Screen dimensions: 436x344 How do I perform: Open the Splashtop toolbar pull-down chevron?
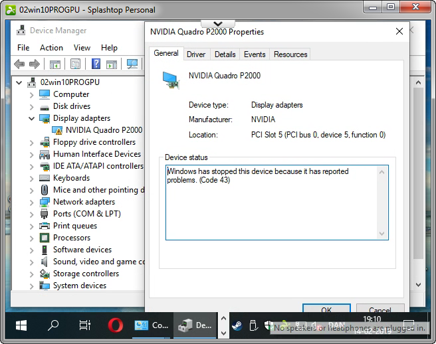218,24
